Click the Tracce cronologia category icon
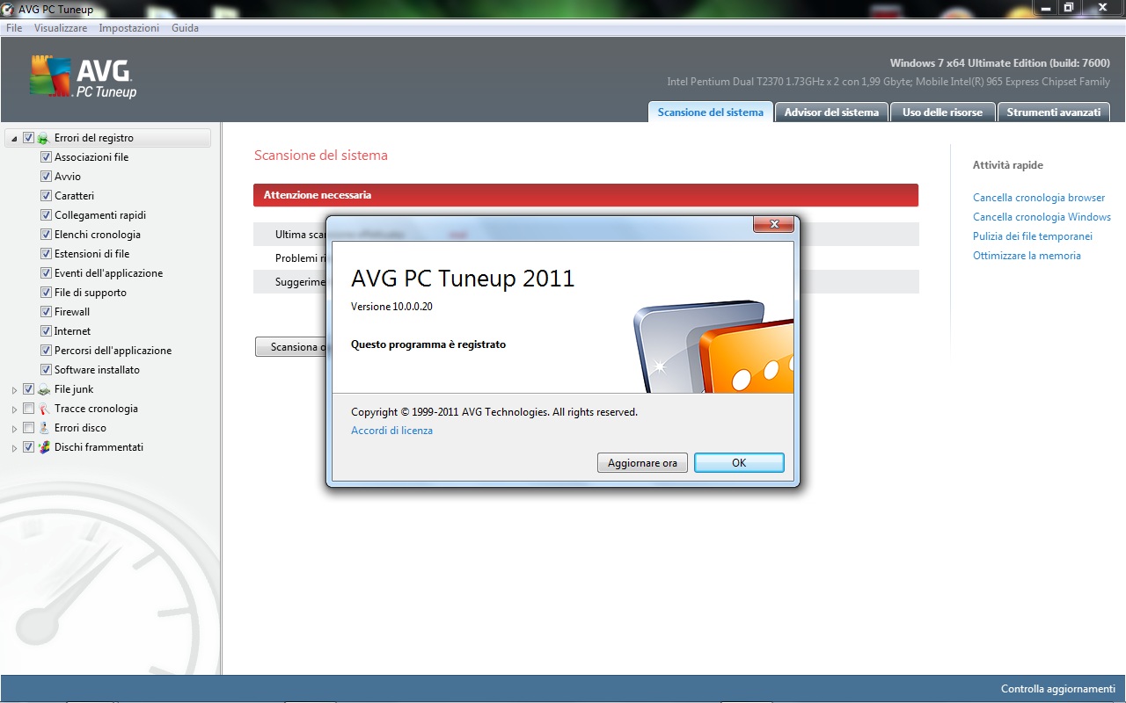Image resolution: width=1126 pixels, height=703 pixels. pyautogui.click(x=43, y=409)
